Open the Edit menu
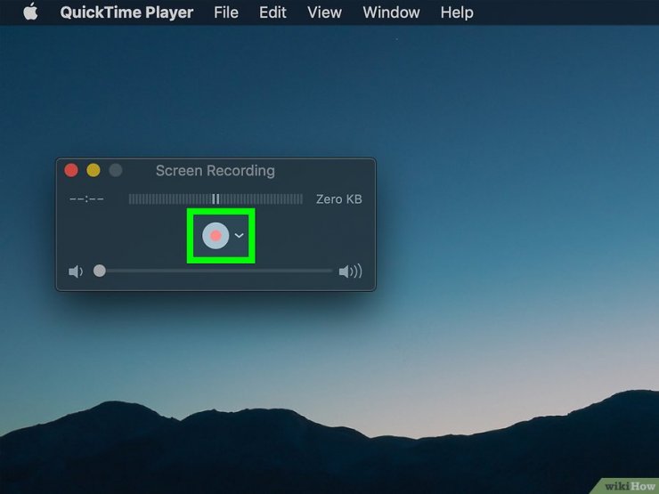659x494 pixels. (273, 12)
